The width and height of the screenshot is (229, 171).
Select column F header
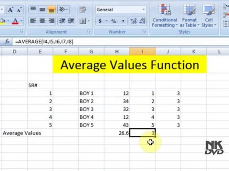66,51
